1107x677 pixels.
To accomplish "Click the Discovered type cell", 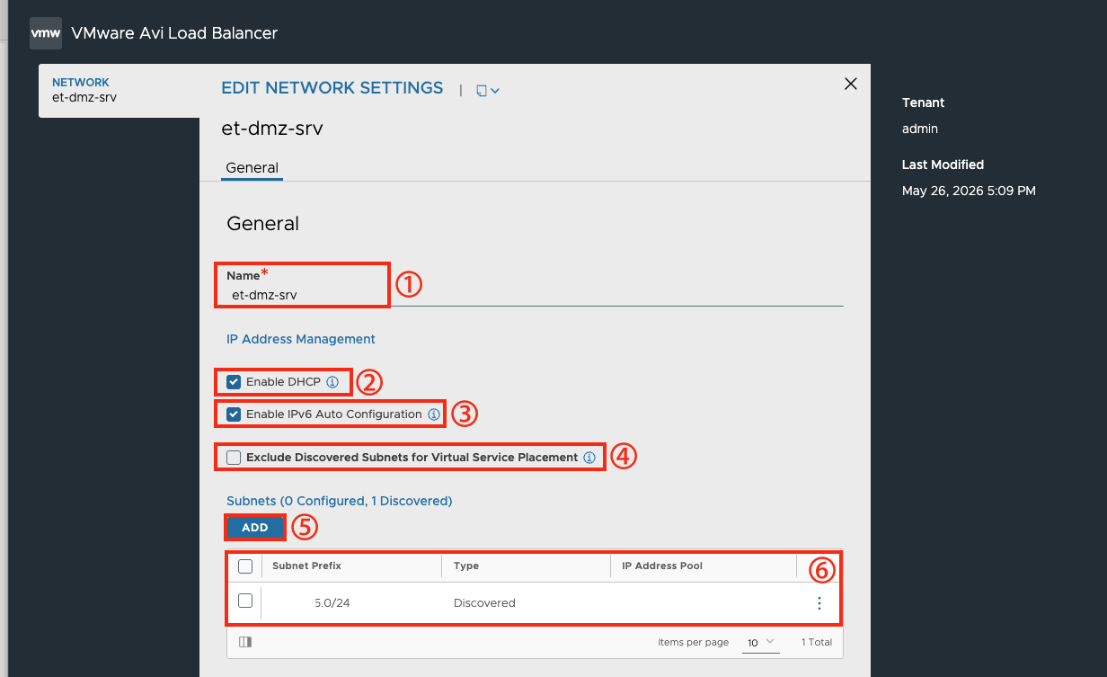I will point(484,603).
